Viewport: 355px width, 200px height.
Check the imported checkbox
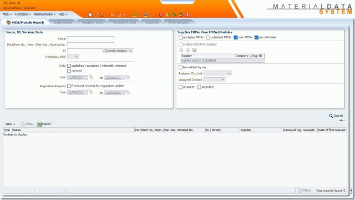click(199, 87)
